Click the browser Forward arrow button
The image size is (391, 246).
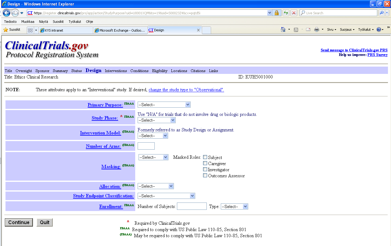click(15, 13)
